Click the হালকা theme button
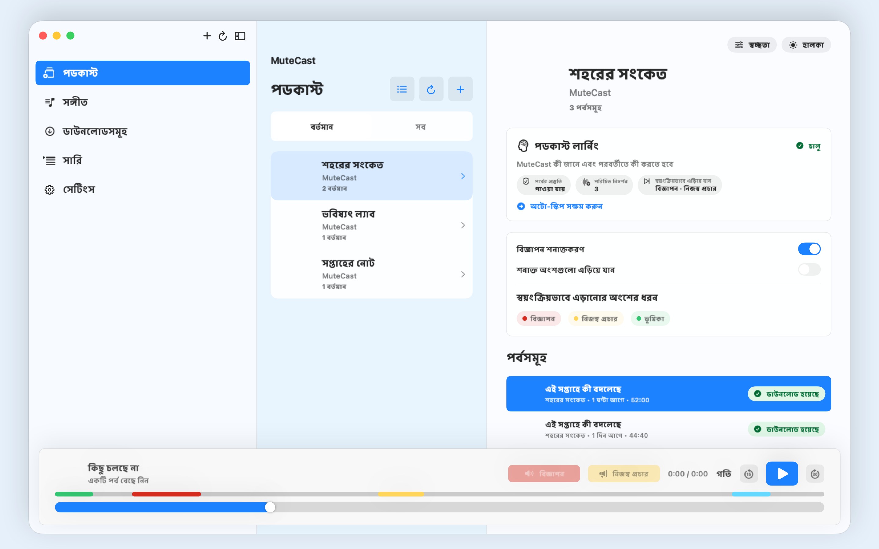Viewport: 879px width, 549px height. [x=806, y=45]
